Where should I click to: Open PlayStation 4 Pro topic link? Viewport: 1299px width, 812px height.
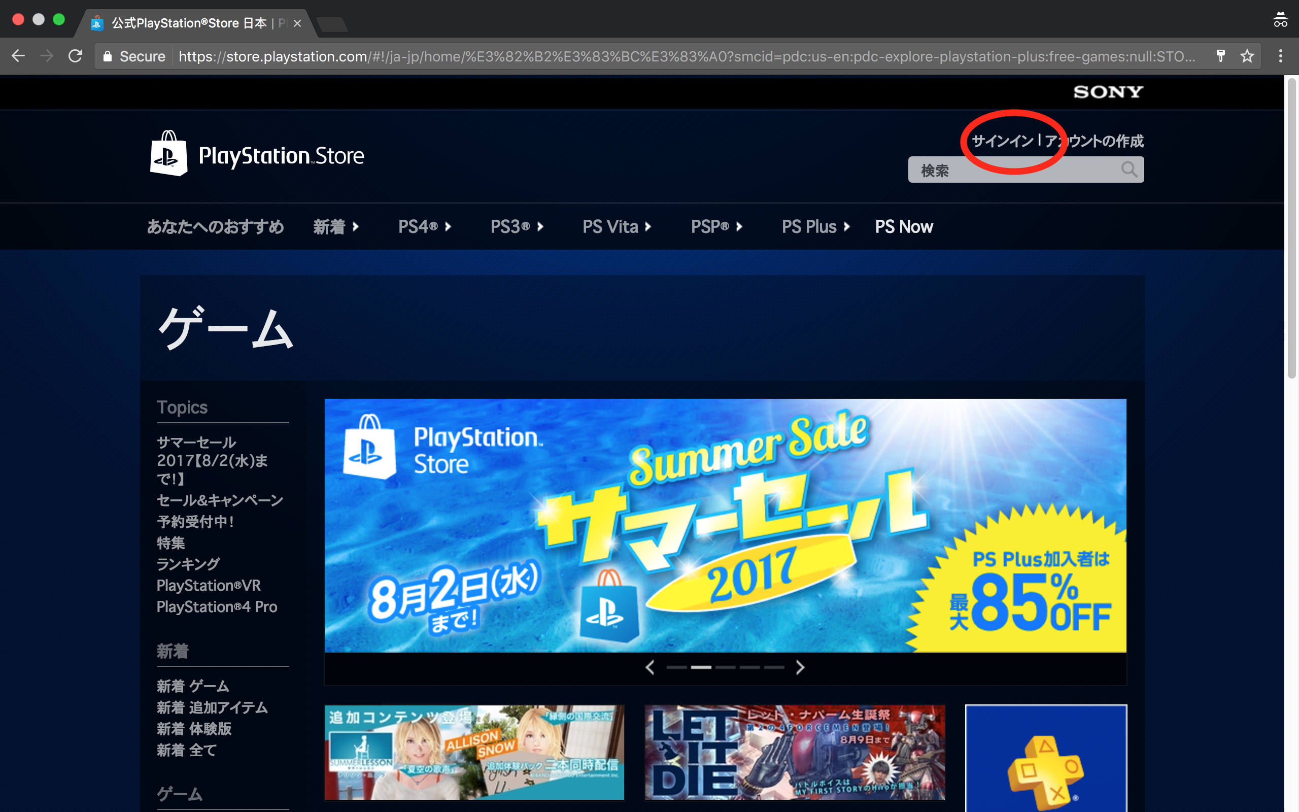tap(217, 607)
